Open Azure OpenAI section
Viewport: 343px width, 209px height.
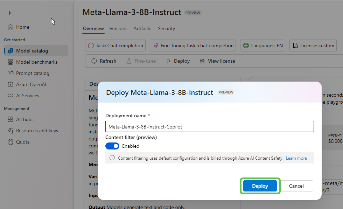click(x=31, y=84)
